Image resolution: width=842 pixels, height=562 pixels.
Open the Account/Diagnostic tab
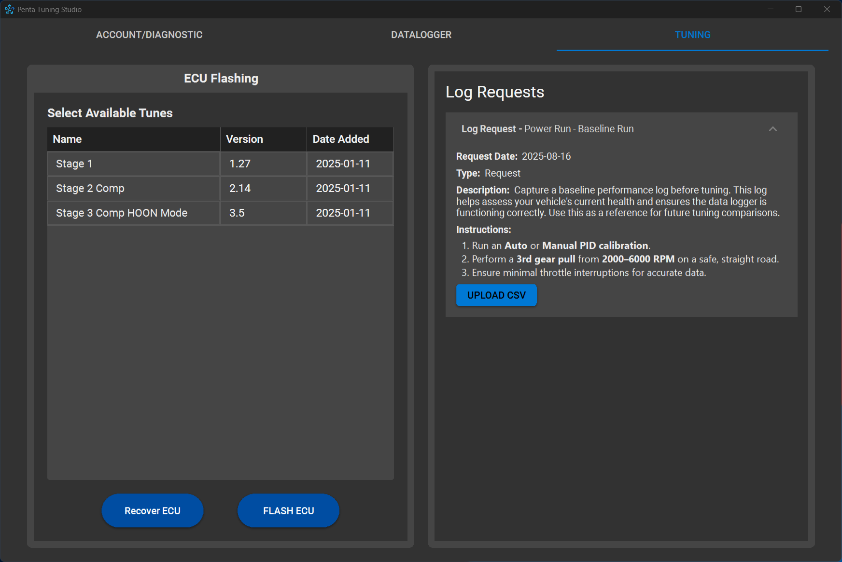click(149, 35)
